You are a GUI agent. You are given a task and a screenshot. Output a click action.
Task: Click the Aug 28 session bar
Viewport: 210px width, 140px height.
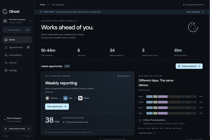171,102
